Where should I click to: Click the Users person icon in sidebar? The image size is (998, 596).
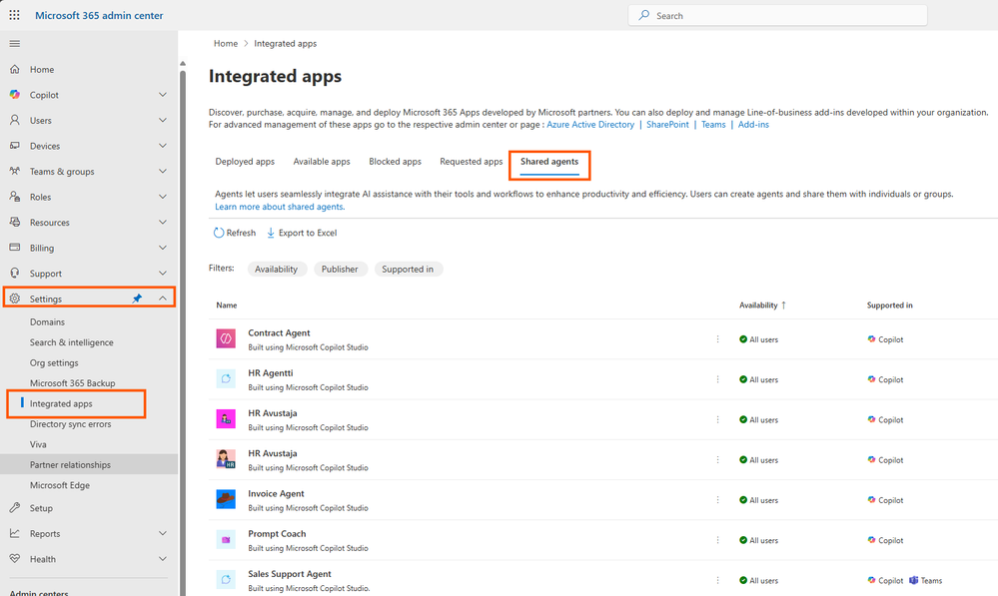[15, 120]
